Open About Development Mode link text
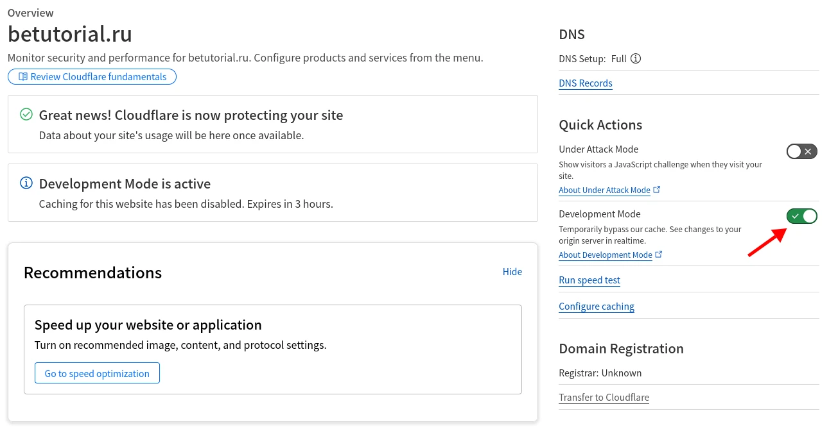Screen dimensions: 829x429 [605, 255]
